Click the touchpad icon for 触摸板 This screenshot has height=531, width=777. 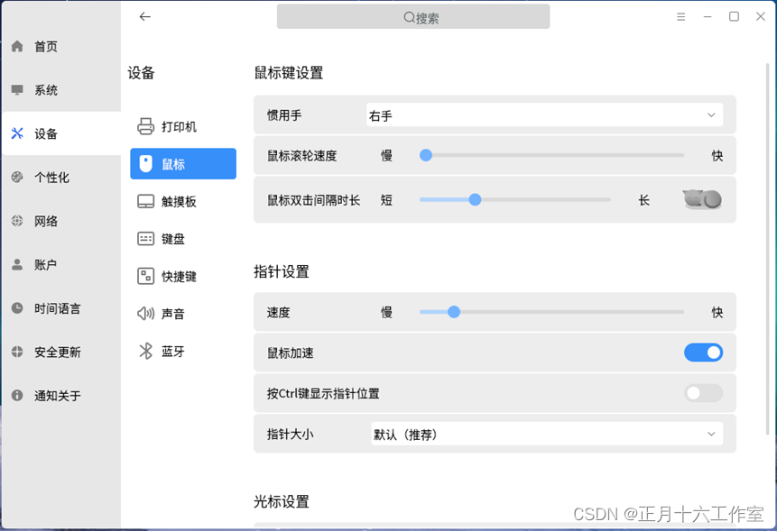click(145, 201)
